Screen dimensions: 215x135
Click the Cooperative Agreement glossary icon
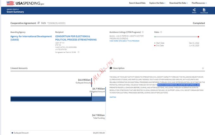[39, 23]
